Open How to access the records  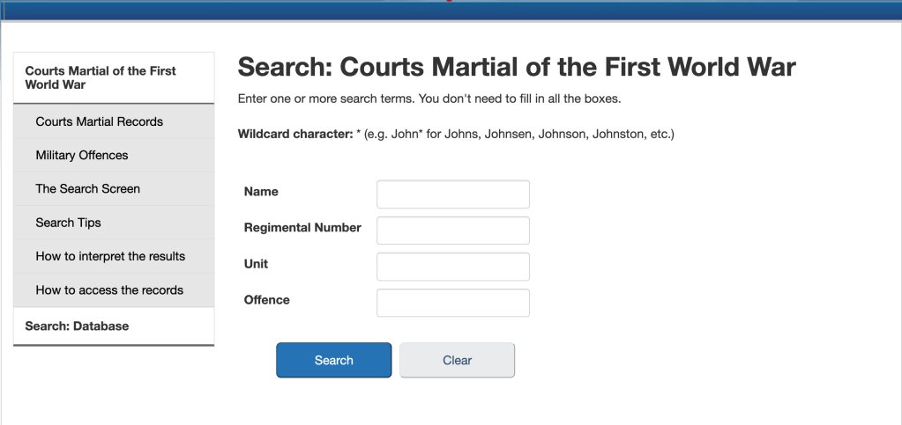point(109,289)
